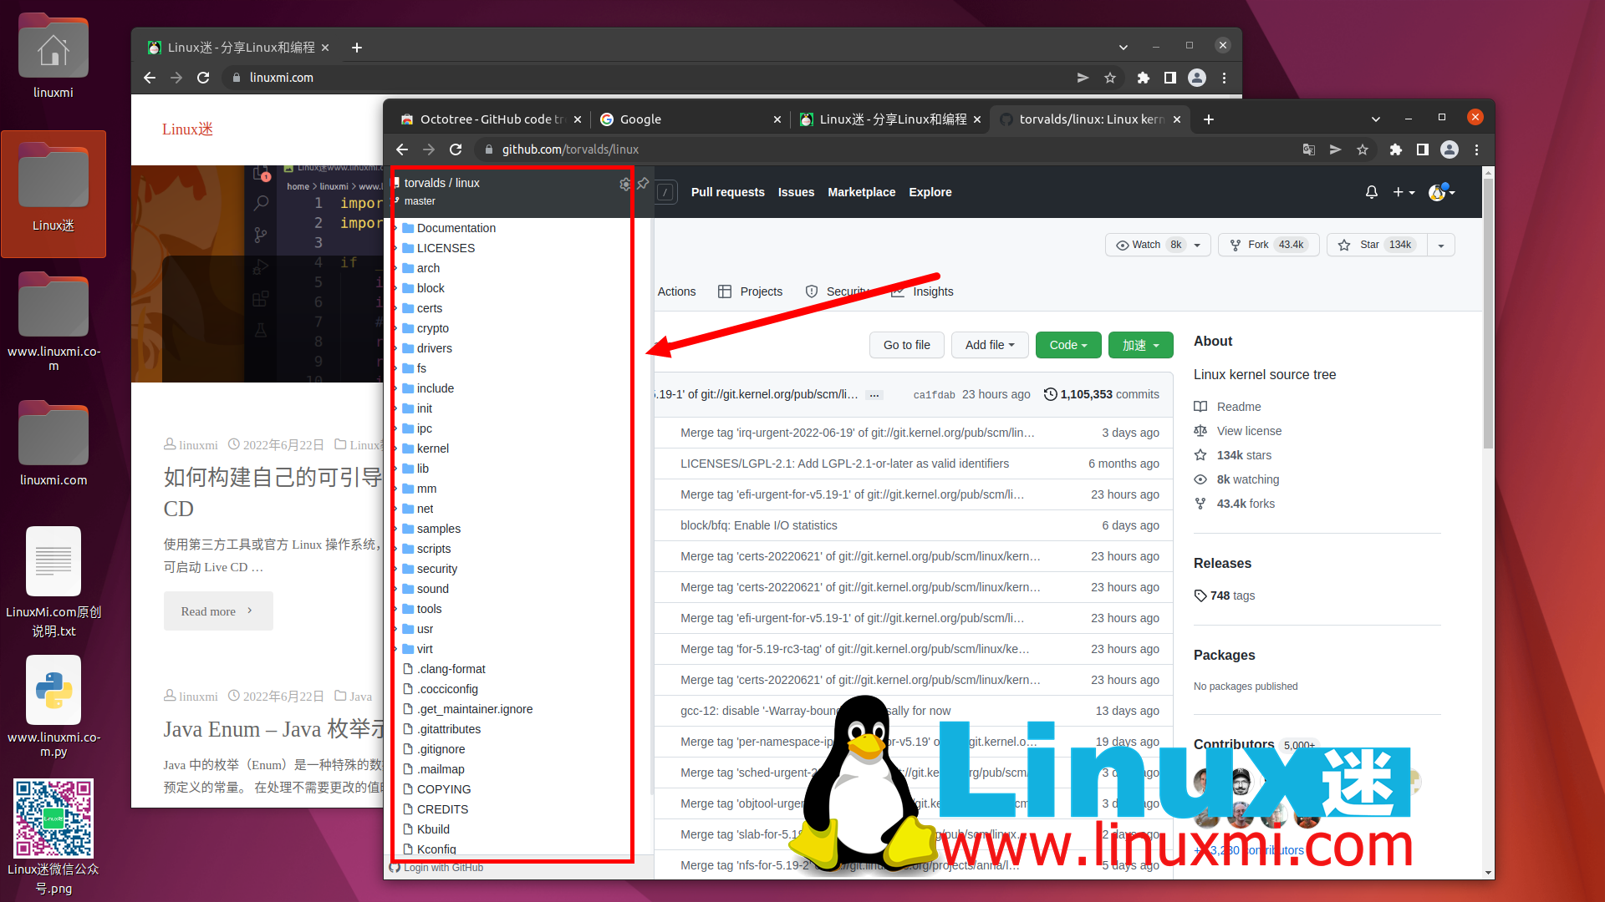The width and height of the screenshot is (1605, 902).
Task: Open extensions icon in linuxmi.com window
Action: pos(1143,78)
